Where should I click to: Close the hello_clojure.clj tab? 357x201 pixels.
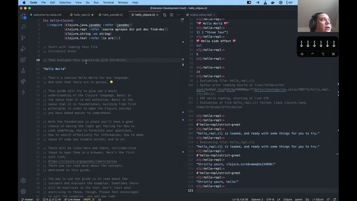pyautogui.click(x=157, y=15)
